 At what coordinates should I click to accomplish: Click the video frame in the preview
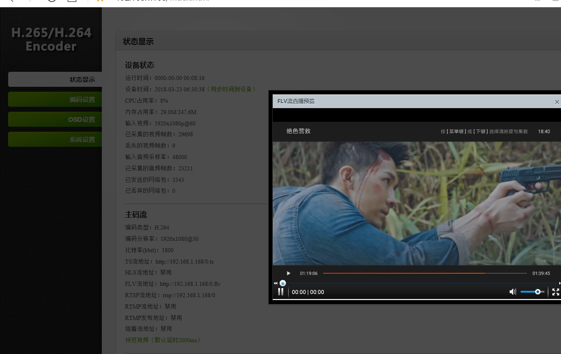point(416,203)
